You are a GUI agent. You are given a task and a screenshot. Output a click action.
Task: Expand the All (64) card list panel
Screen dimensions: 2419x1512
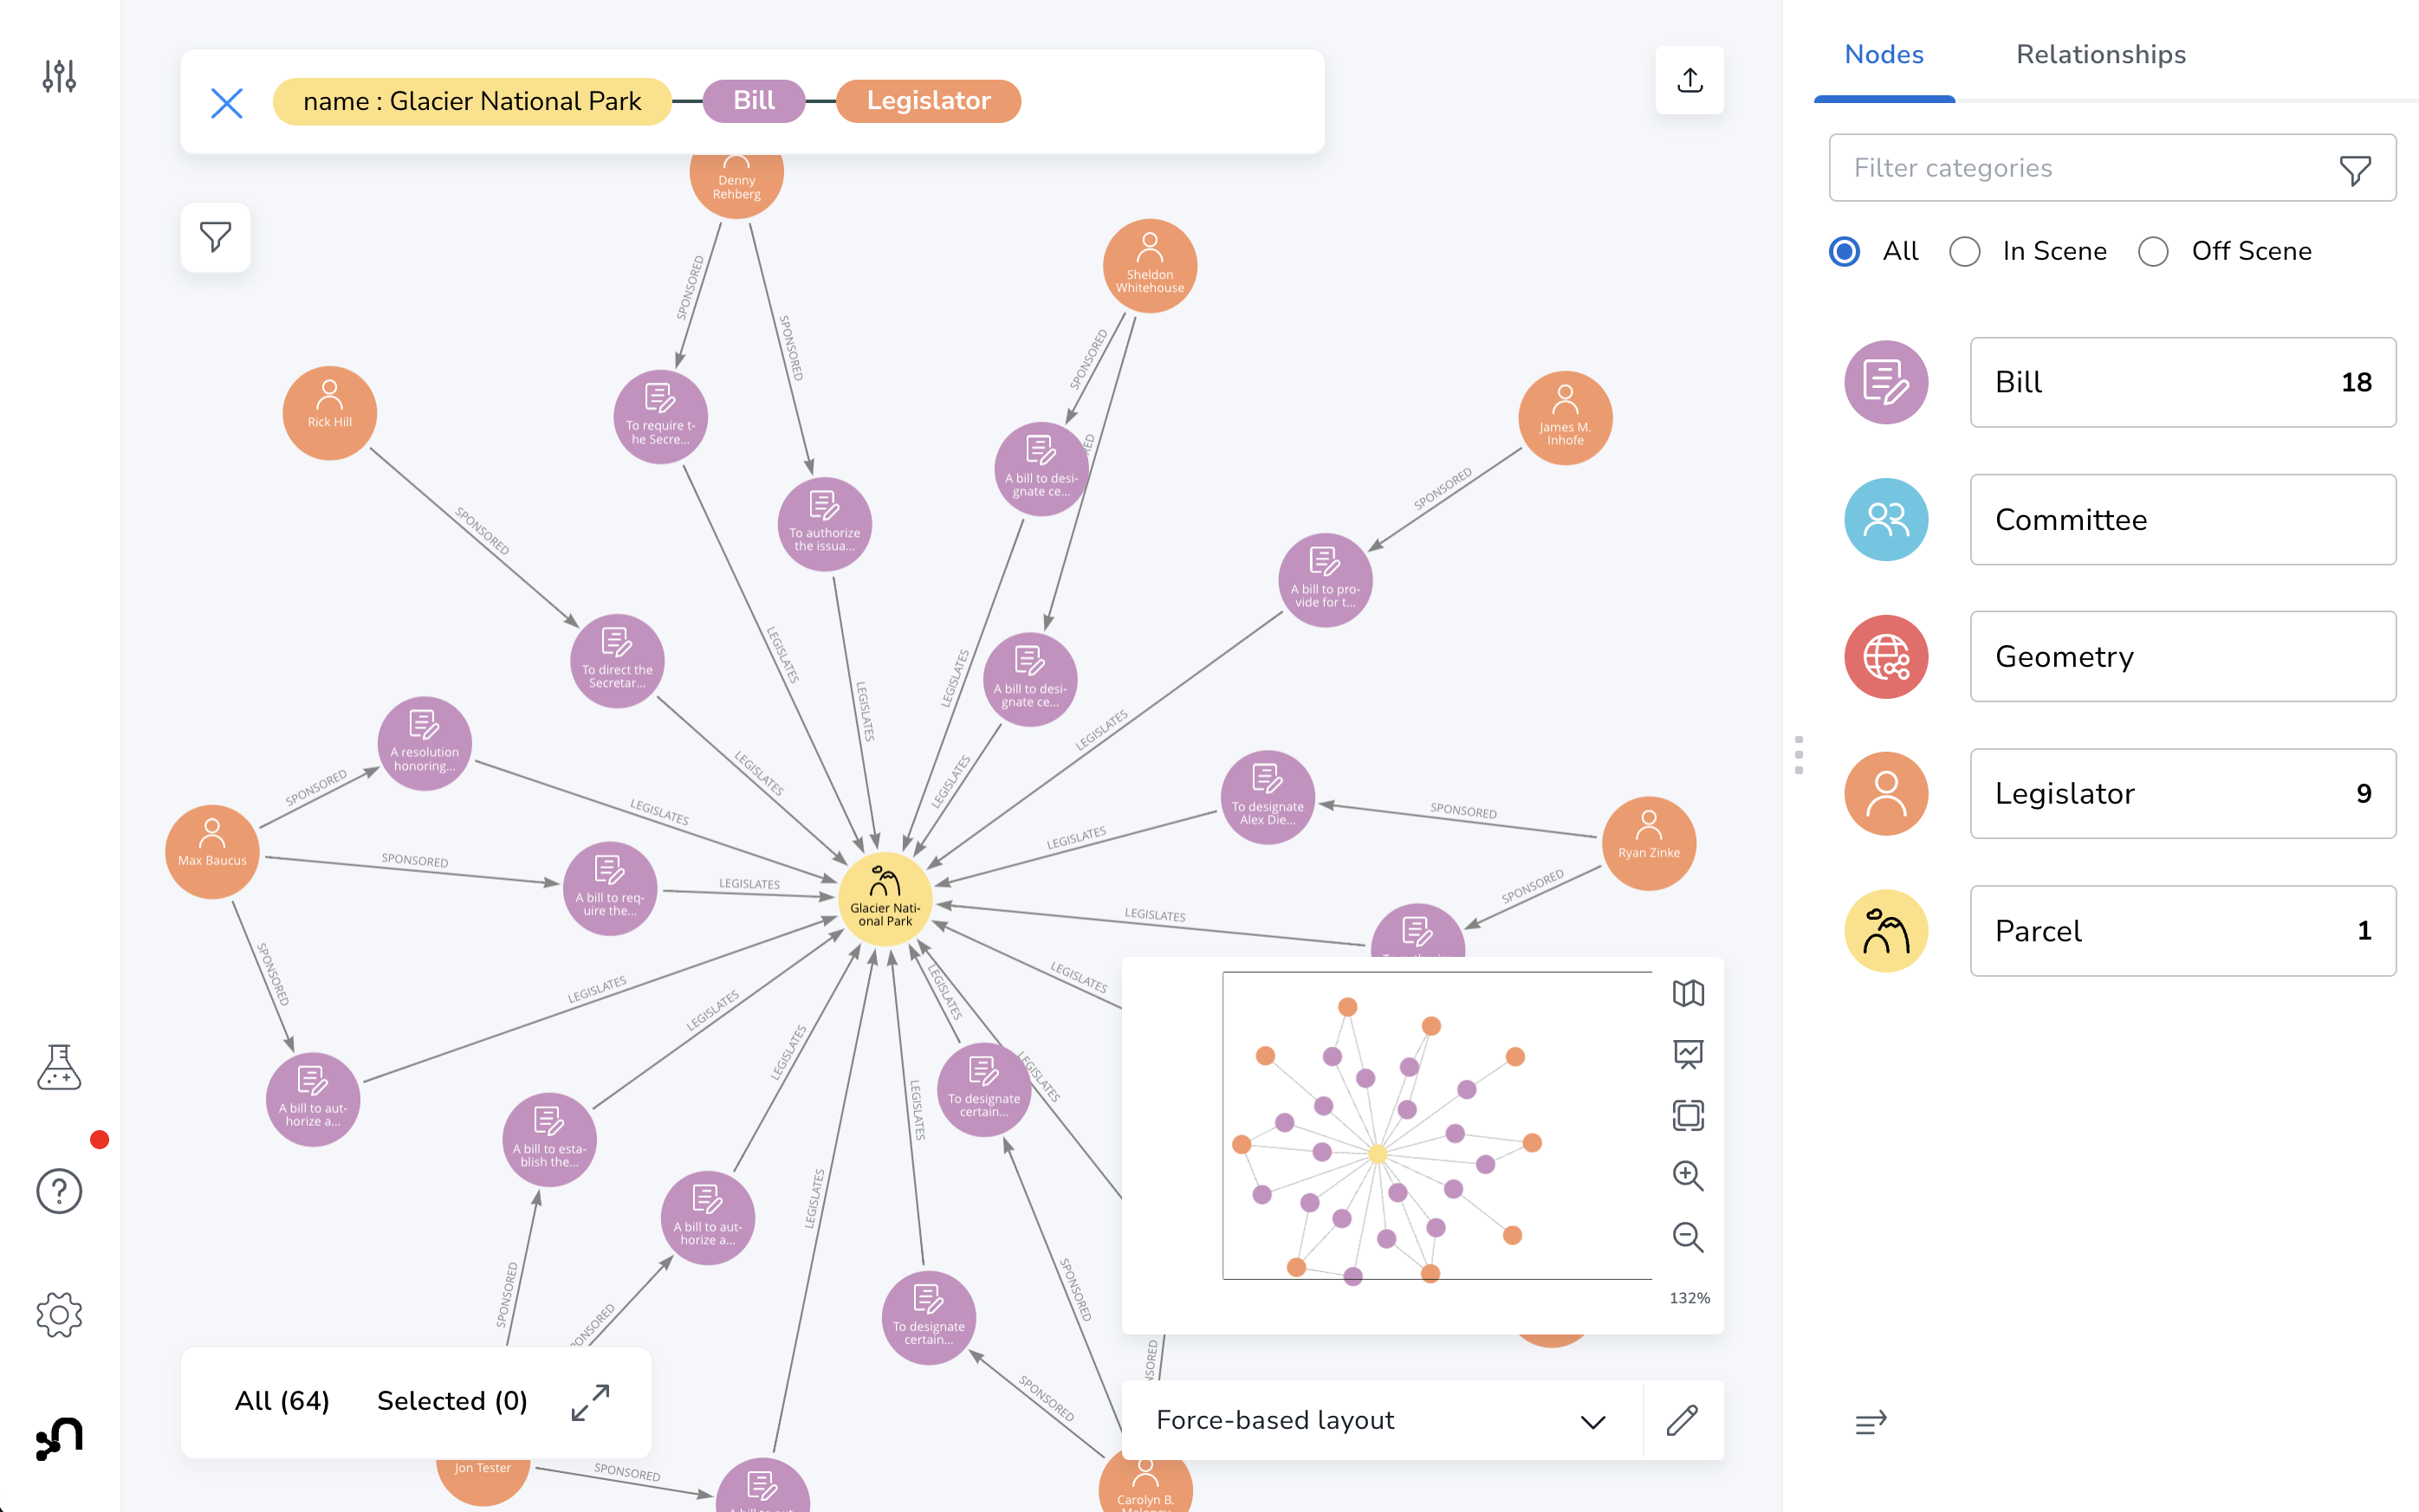pyautogui.click(x=590, y=1402)
